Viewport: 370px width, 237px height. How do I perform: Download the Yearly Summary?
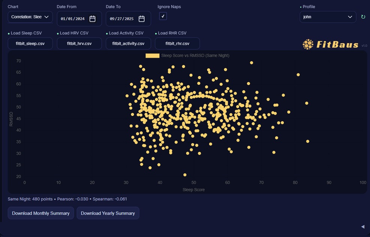(x=108, y=213)
